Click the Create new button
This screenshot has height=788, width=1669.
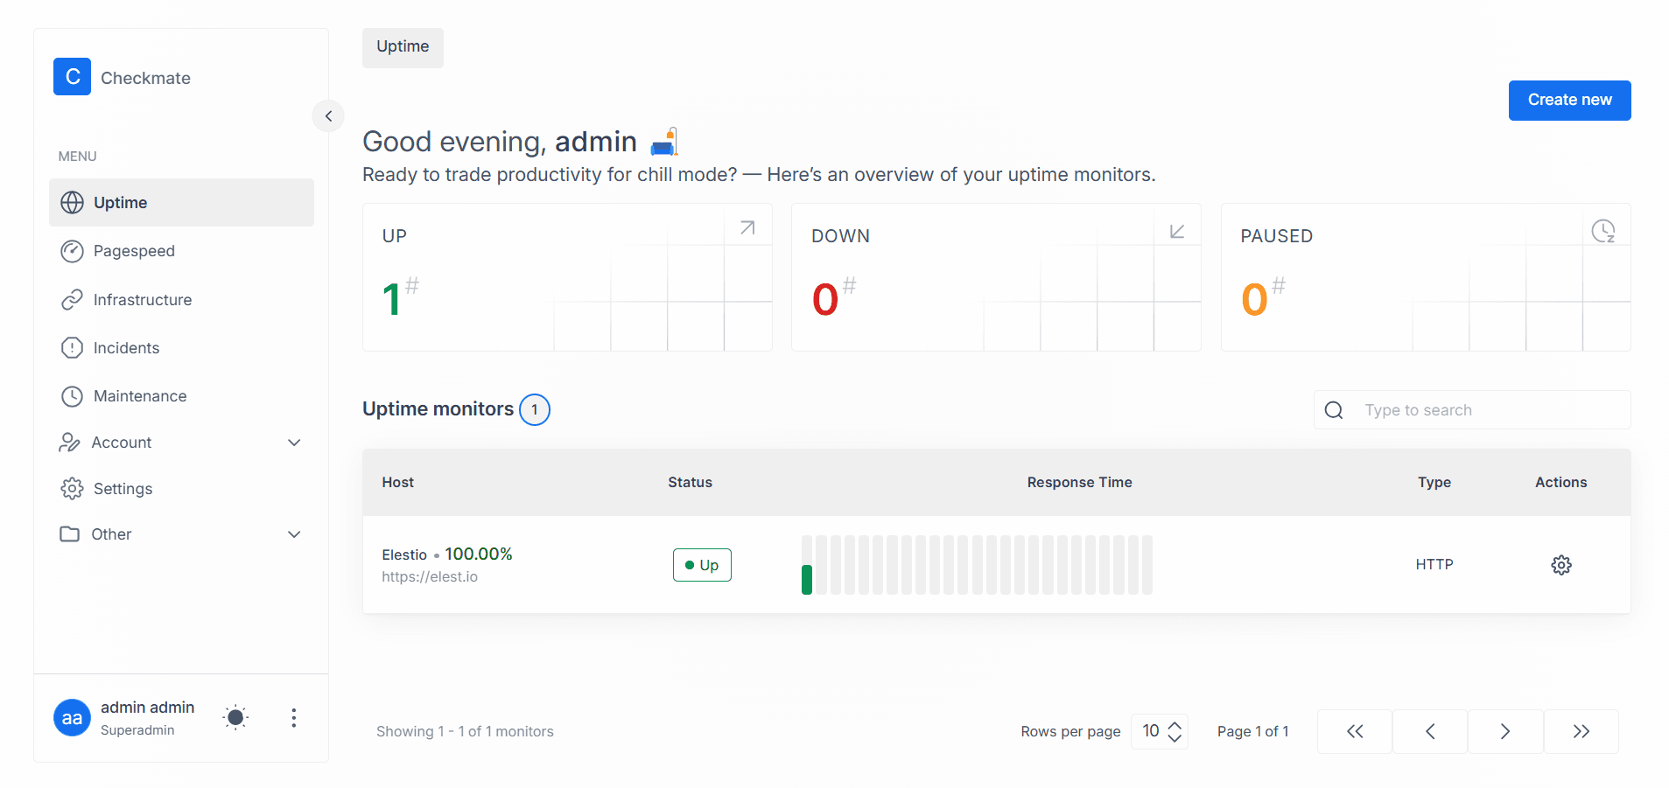(1567, 100)
